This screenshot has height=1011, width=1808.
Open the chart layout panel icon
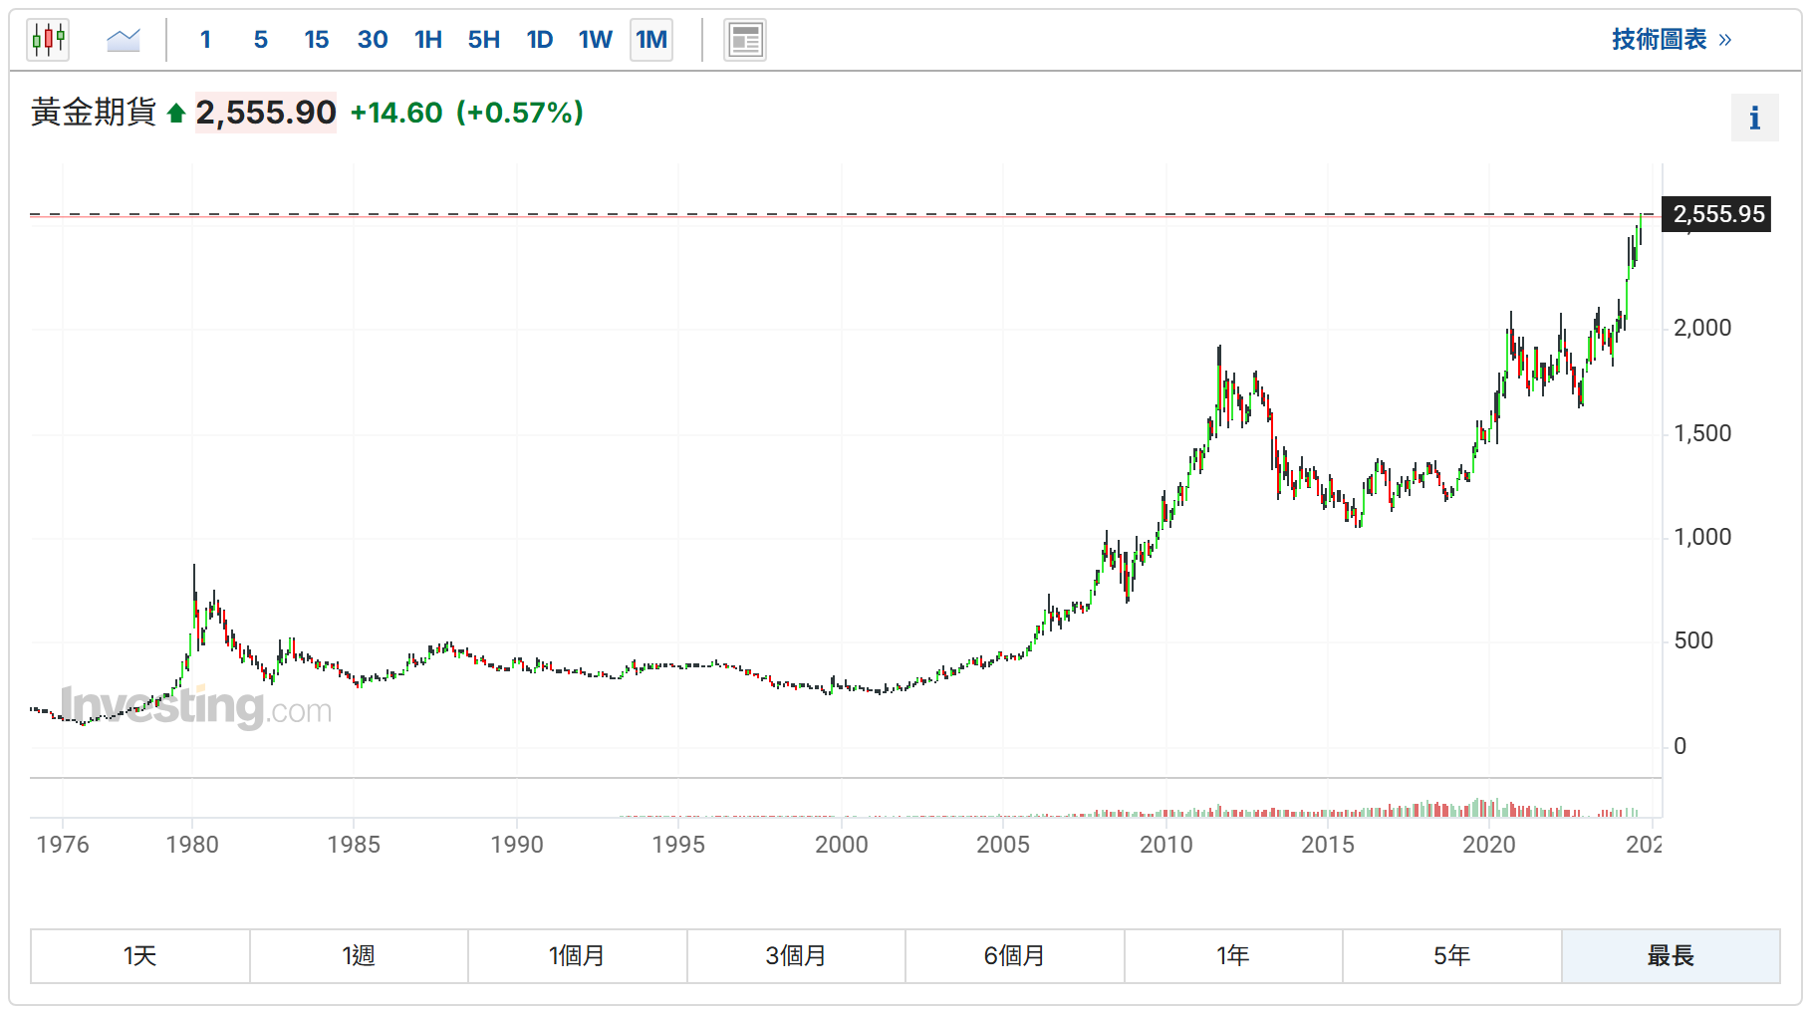tap(745, 40)
